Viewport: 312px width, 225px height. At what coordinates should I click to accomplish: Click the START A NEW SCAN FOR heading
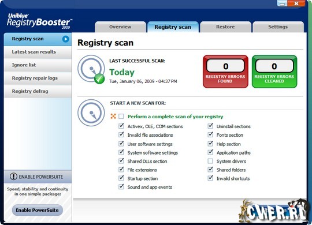(138, 103)
